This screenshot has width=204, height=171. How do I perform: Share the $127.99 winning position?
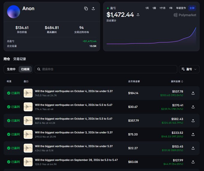click(x=193, y=162)
